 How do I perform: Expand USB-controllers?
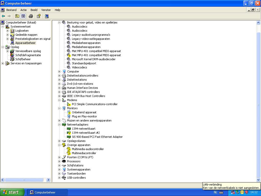tap(59, 178)
